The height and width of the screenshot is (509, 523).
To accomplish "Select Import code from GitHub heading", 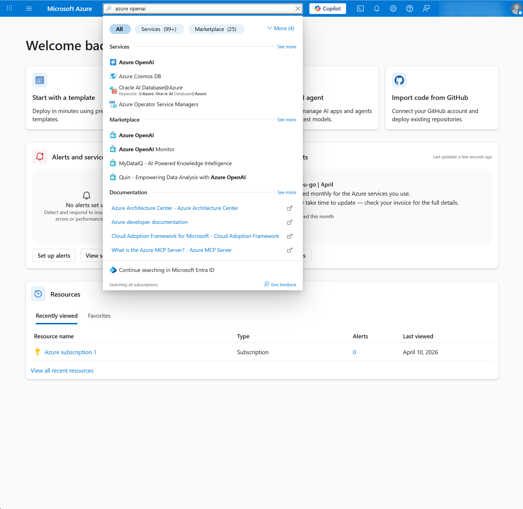I will [x=430, y=98].
